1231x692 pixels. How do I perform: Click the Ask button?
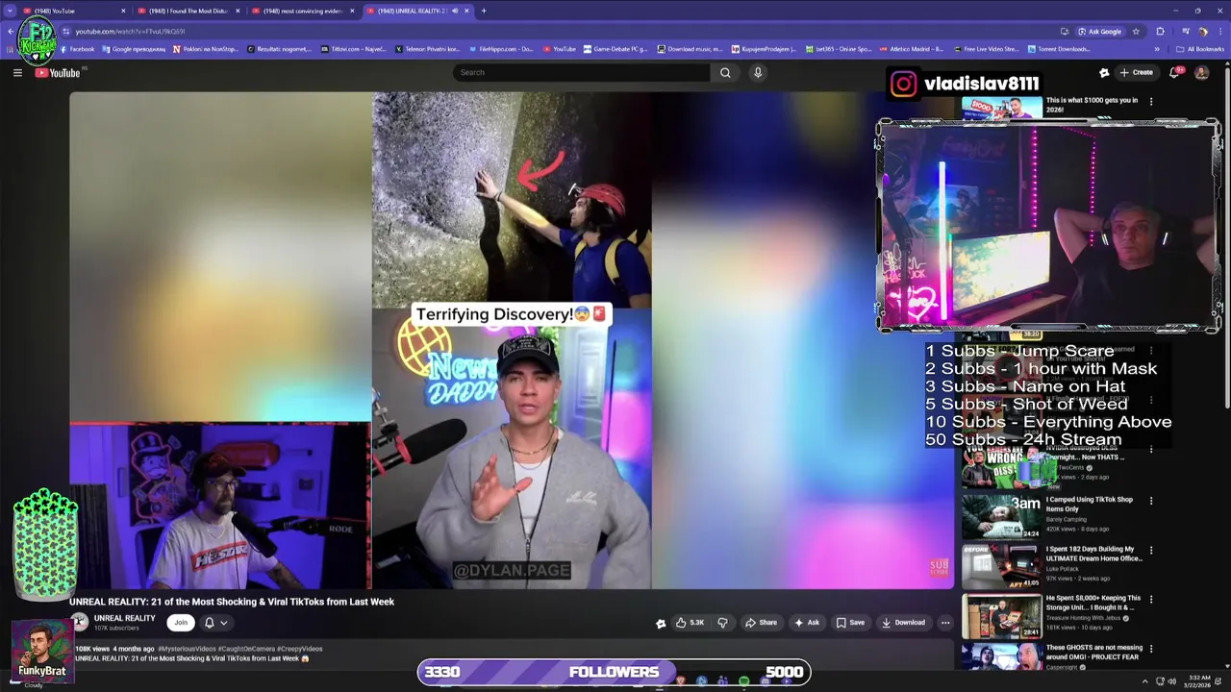[807, 623]
